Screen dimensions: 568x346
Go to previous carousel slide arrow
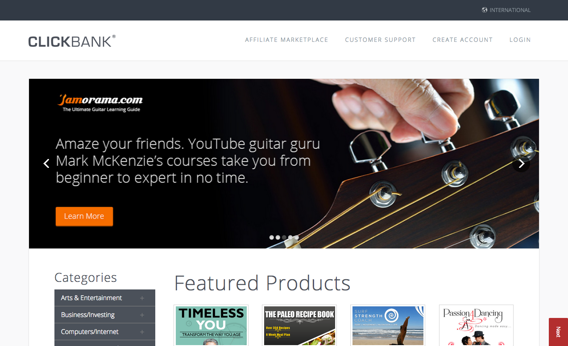pos(46,163)
